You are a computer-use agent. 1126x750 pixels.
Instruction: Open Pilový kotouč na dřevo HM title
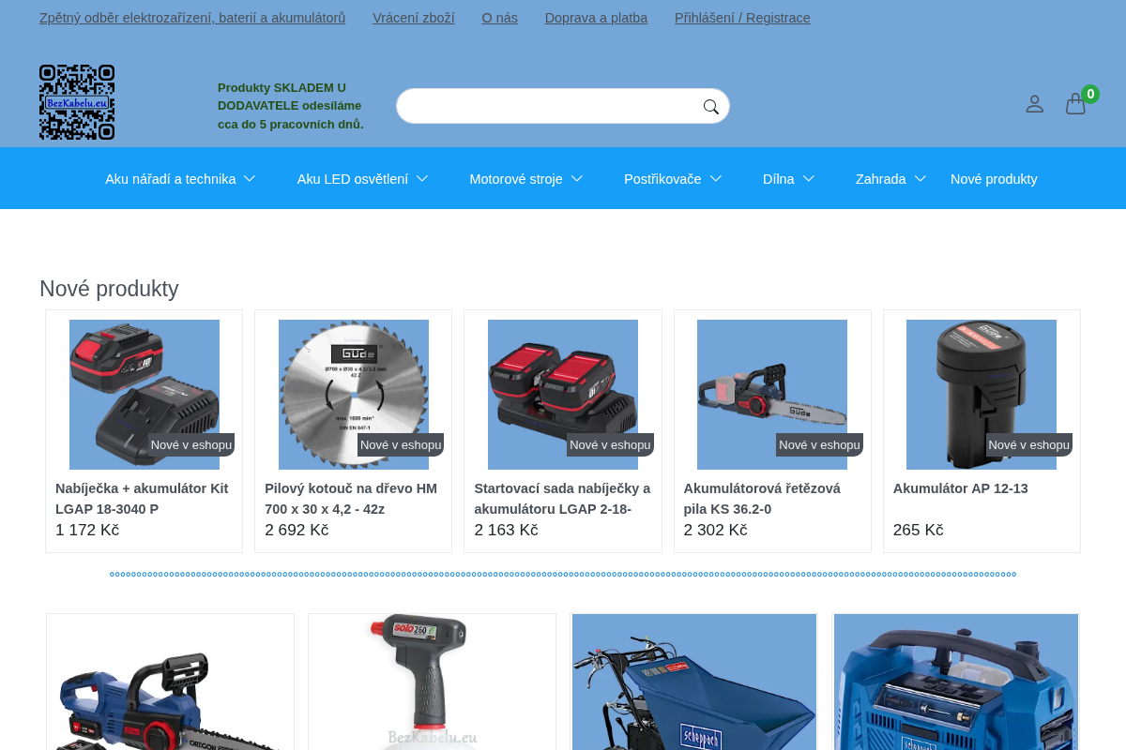click(x=352, y=499)
